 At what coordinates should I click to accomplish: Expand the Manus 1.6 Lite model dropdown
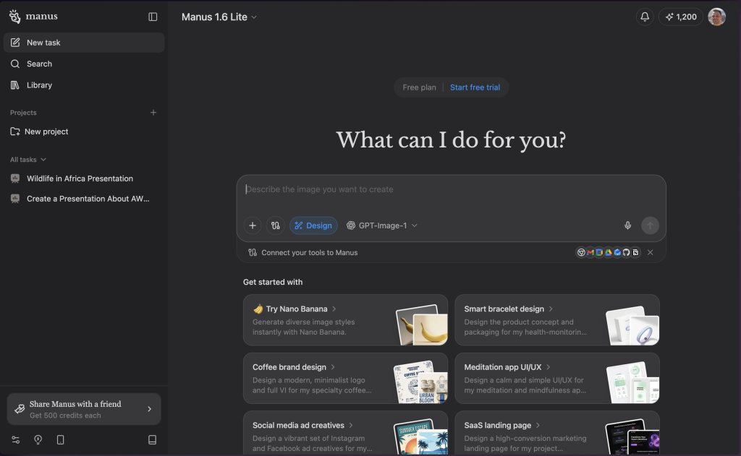[219, 17]
